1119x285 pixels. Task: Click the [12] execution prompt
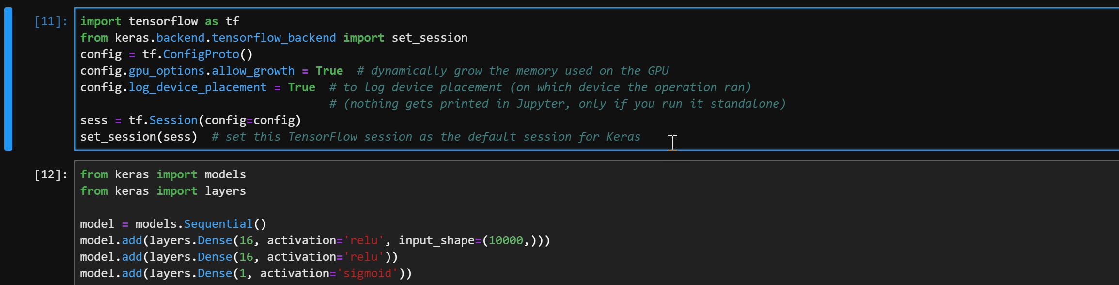coord(51,174)
